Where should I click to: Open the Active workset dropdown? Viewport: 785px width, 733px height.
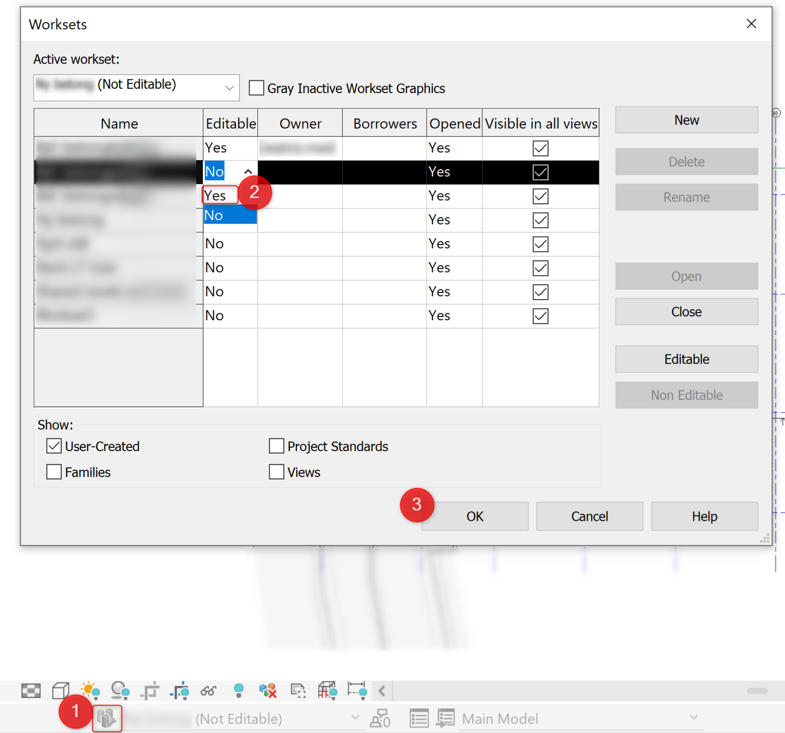229,87
